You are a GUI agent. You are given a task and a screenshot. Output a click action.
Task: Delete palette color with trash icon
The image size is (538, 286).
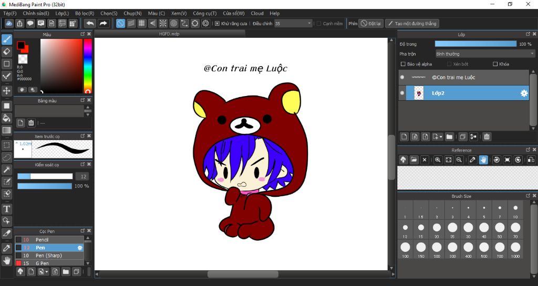31,123
